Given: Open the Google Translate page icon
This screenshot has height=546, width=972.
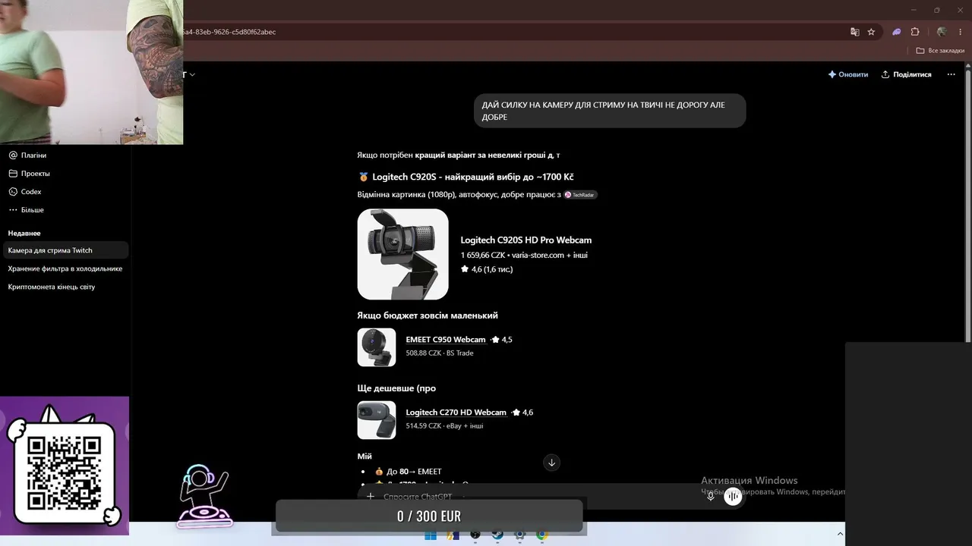Looking at the screenshot, I should pos(855,32).
